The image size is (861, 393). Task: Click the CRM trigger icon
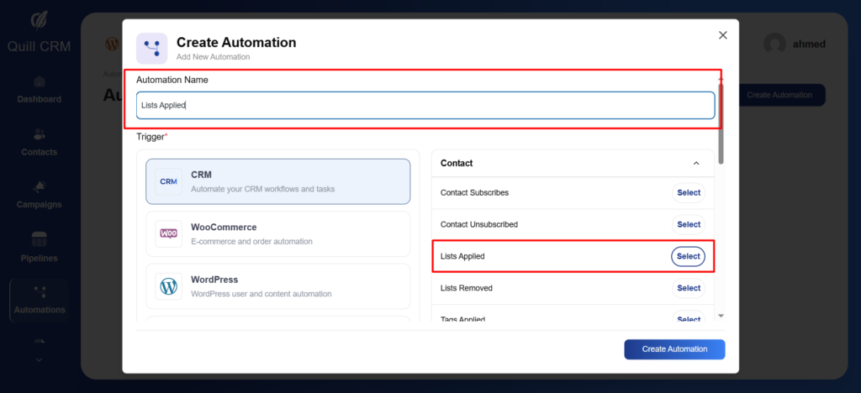click(168, 181)
